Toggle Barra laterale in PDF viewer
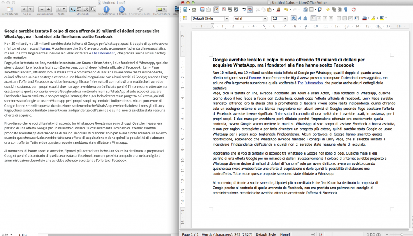 [x=10, y=10]
